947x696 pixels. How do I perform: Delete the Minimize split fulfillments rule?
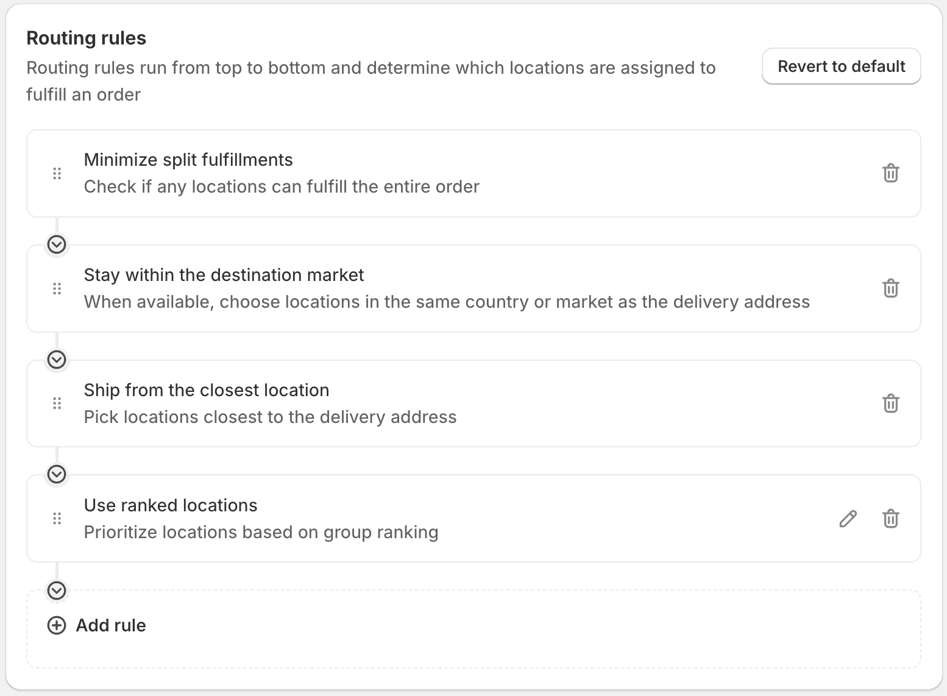point(890,174)
